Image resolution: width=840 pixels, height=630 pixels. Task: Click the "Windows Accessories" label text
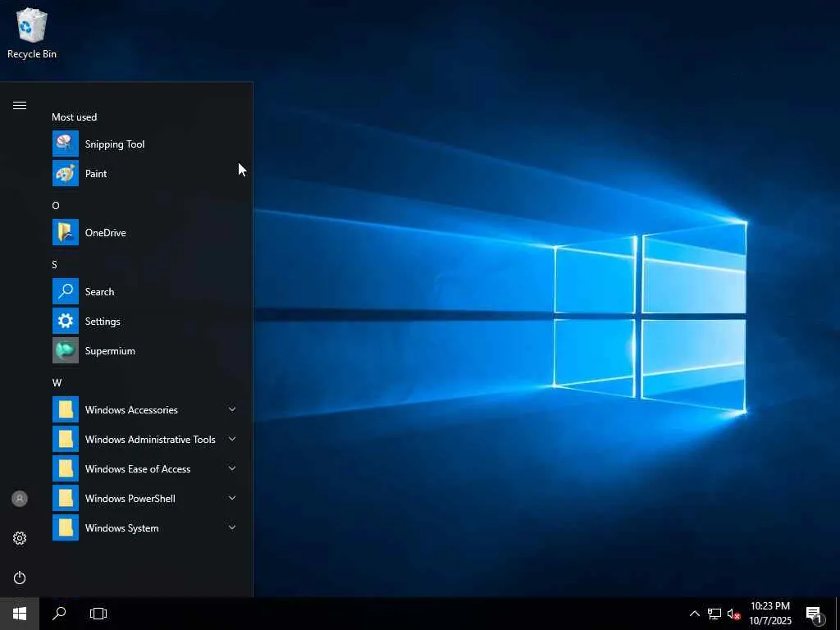click(x=131, y=410)
